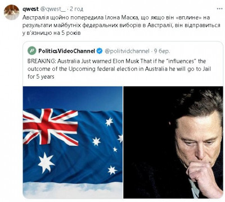Click the blue verified badge
This screenshot has width=225, height=202.
pyautogui.click(x=100, y=51)
